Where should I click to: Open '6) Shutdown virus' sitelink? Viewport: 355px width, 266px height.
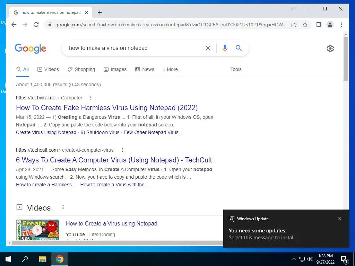(100, 132)
